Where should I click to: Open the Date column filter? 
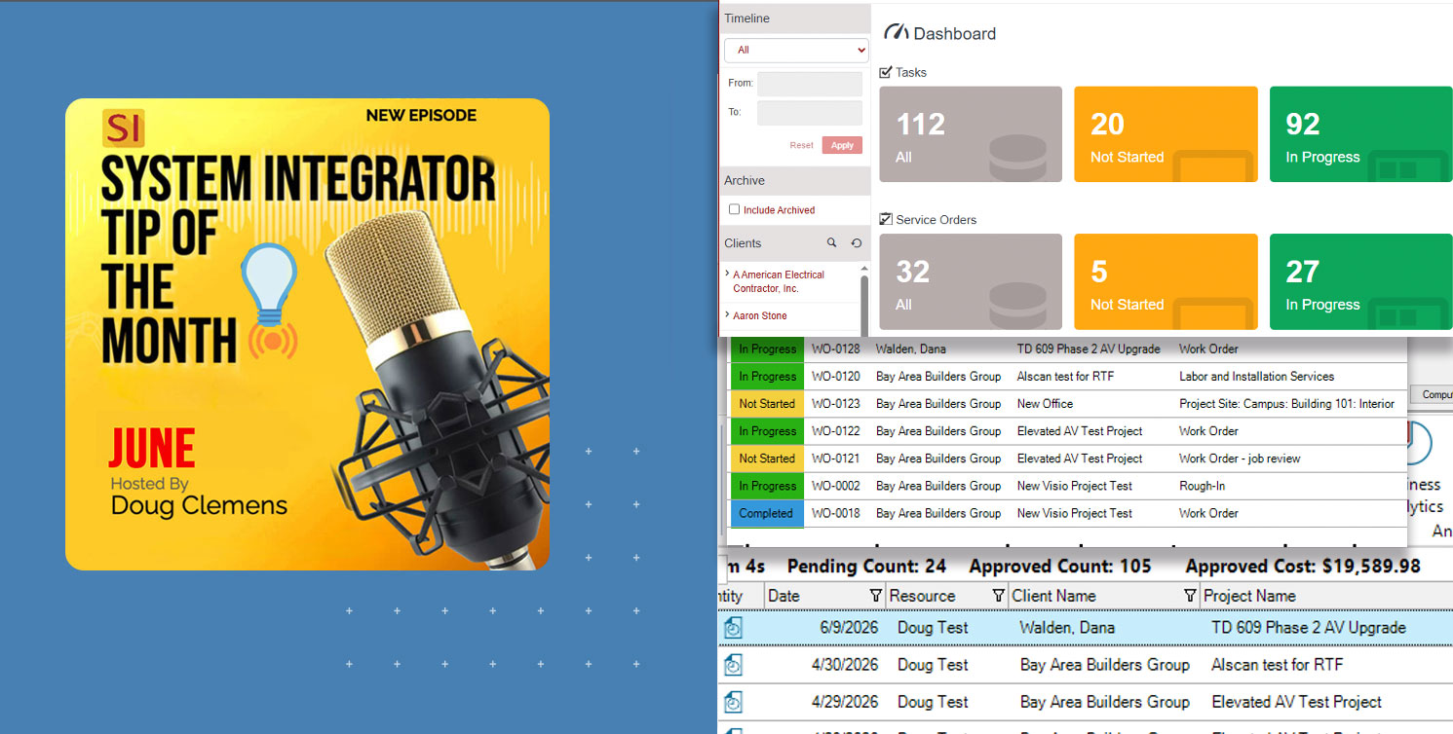tap(874, 596)
